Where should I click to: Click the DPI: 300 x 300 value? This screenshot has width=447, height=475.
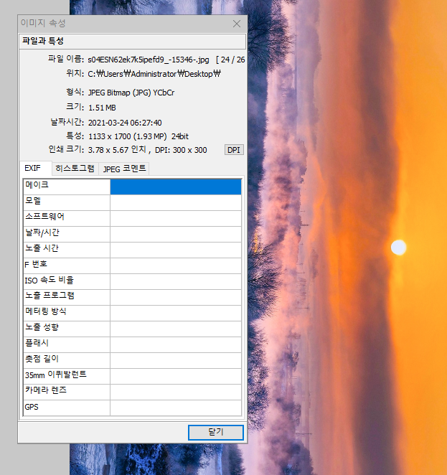pos(181,150)
